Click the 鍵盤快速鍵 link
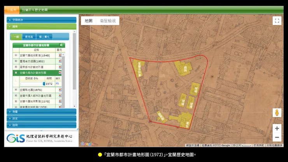Image resolution: width=288 pixels, height=162 pixels. pyautogui.click(x=193, y=145)
